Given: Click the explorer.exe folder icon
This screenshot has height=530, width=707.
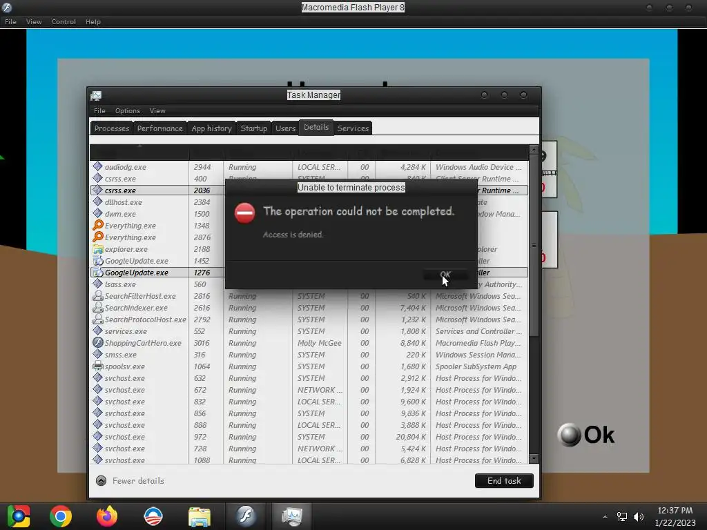Looking at the screenshot, I should (97, 248).
